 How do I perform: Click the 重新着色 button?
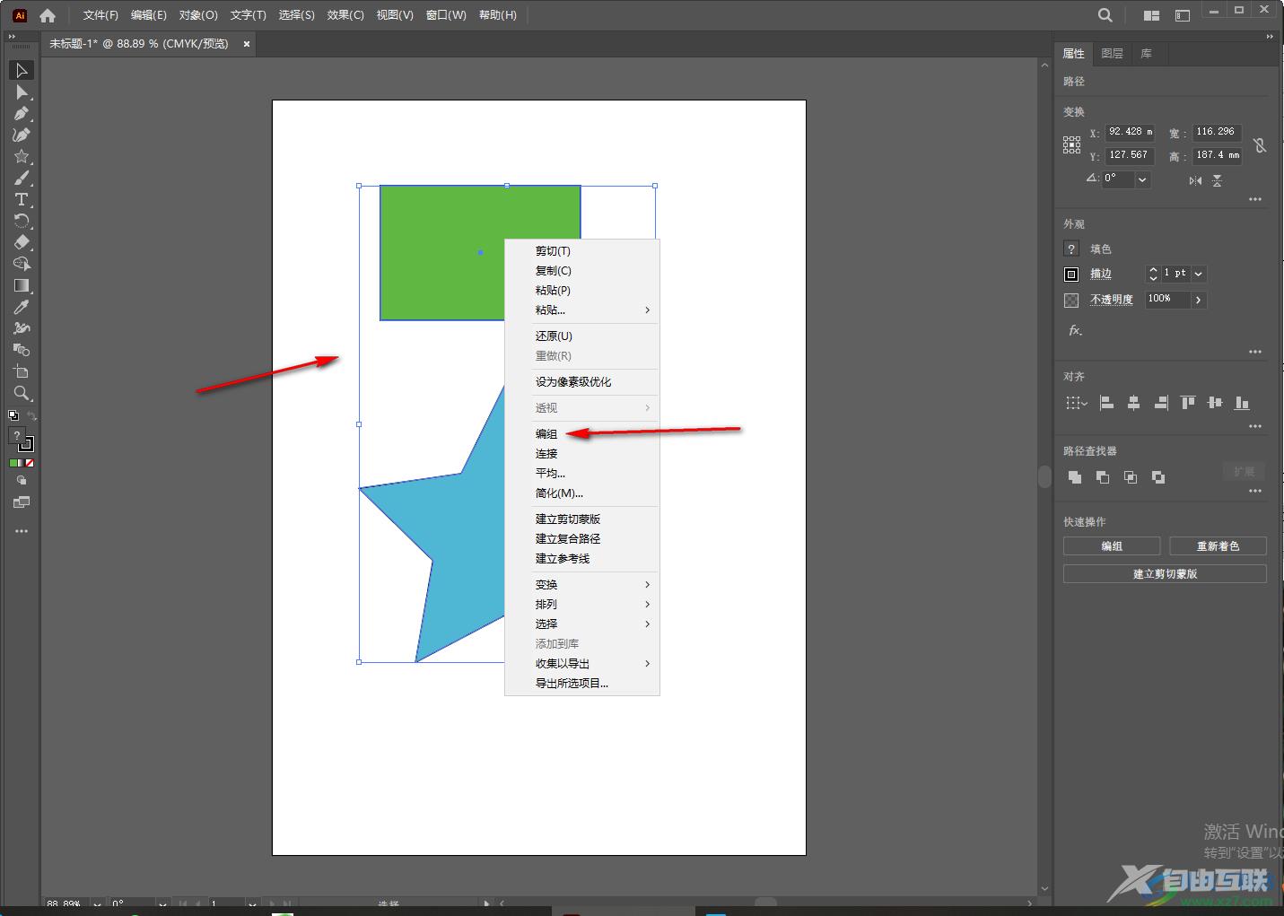1218,546
